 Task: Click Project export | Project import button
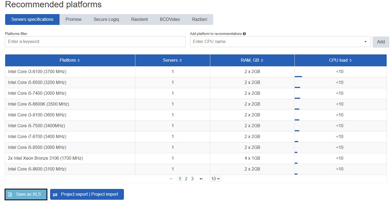coord(87,194)
